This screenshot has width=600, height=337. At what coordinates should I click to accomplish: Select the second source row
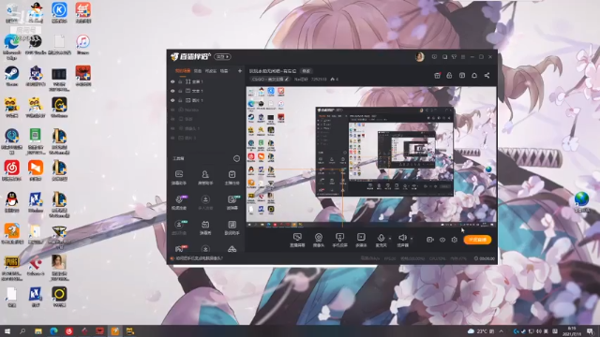tap(206, 91)
